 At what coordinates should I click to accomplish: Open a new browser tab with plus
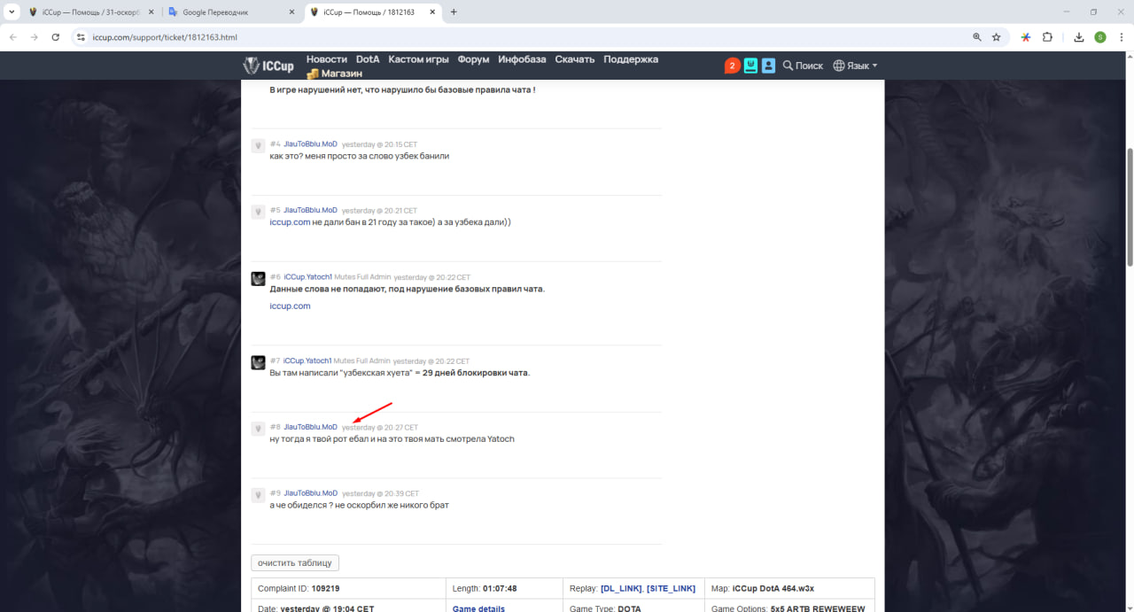click(454, 12)
